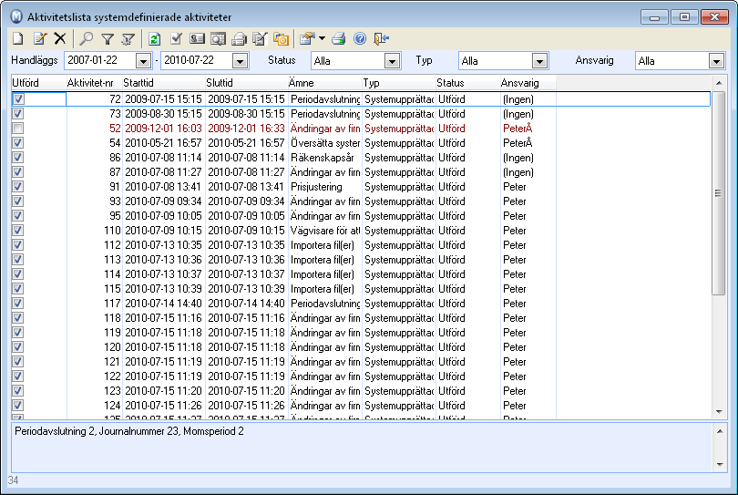Sort by the Ämne column header
Viewport: 738px width, 495px height.
pyautogui.click(x=324, y=83)
